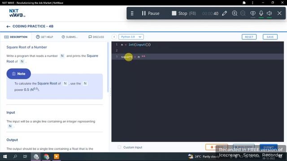This screenshot has width=287, height=161.
Task: Open Windows taskbar search
Action: pos(15,157)
